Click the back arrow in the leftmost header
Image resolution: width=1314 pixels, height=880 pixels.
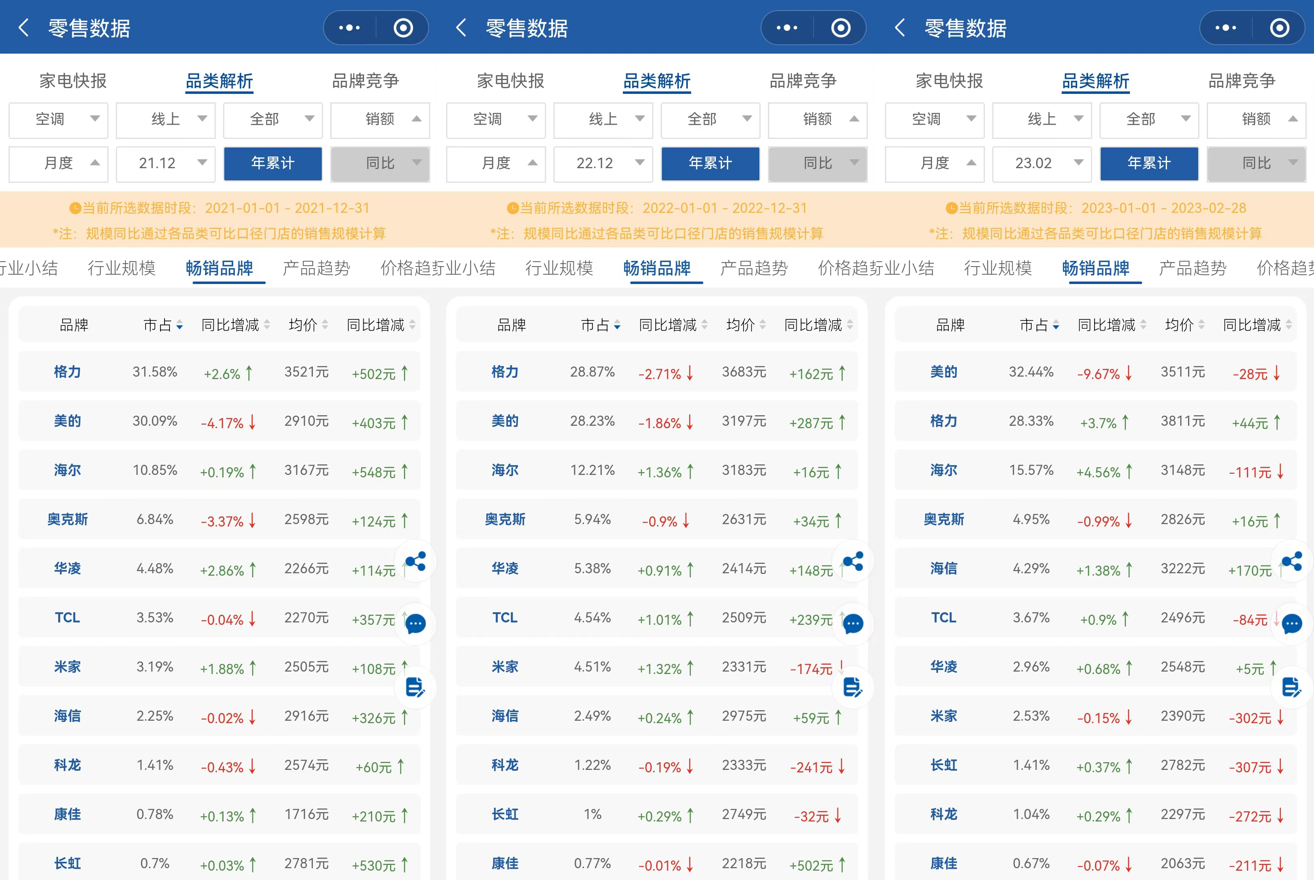pos(24,28)
